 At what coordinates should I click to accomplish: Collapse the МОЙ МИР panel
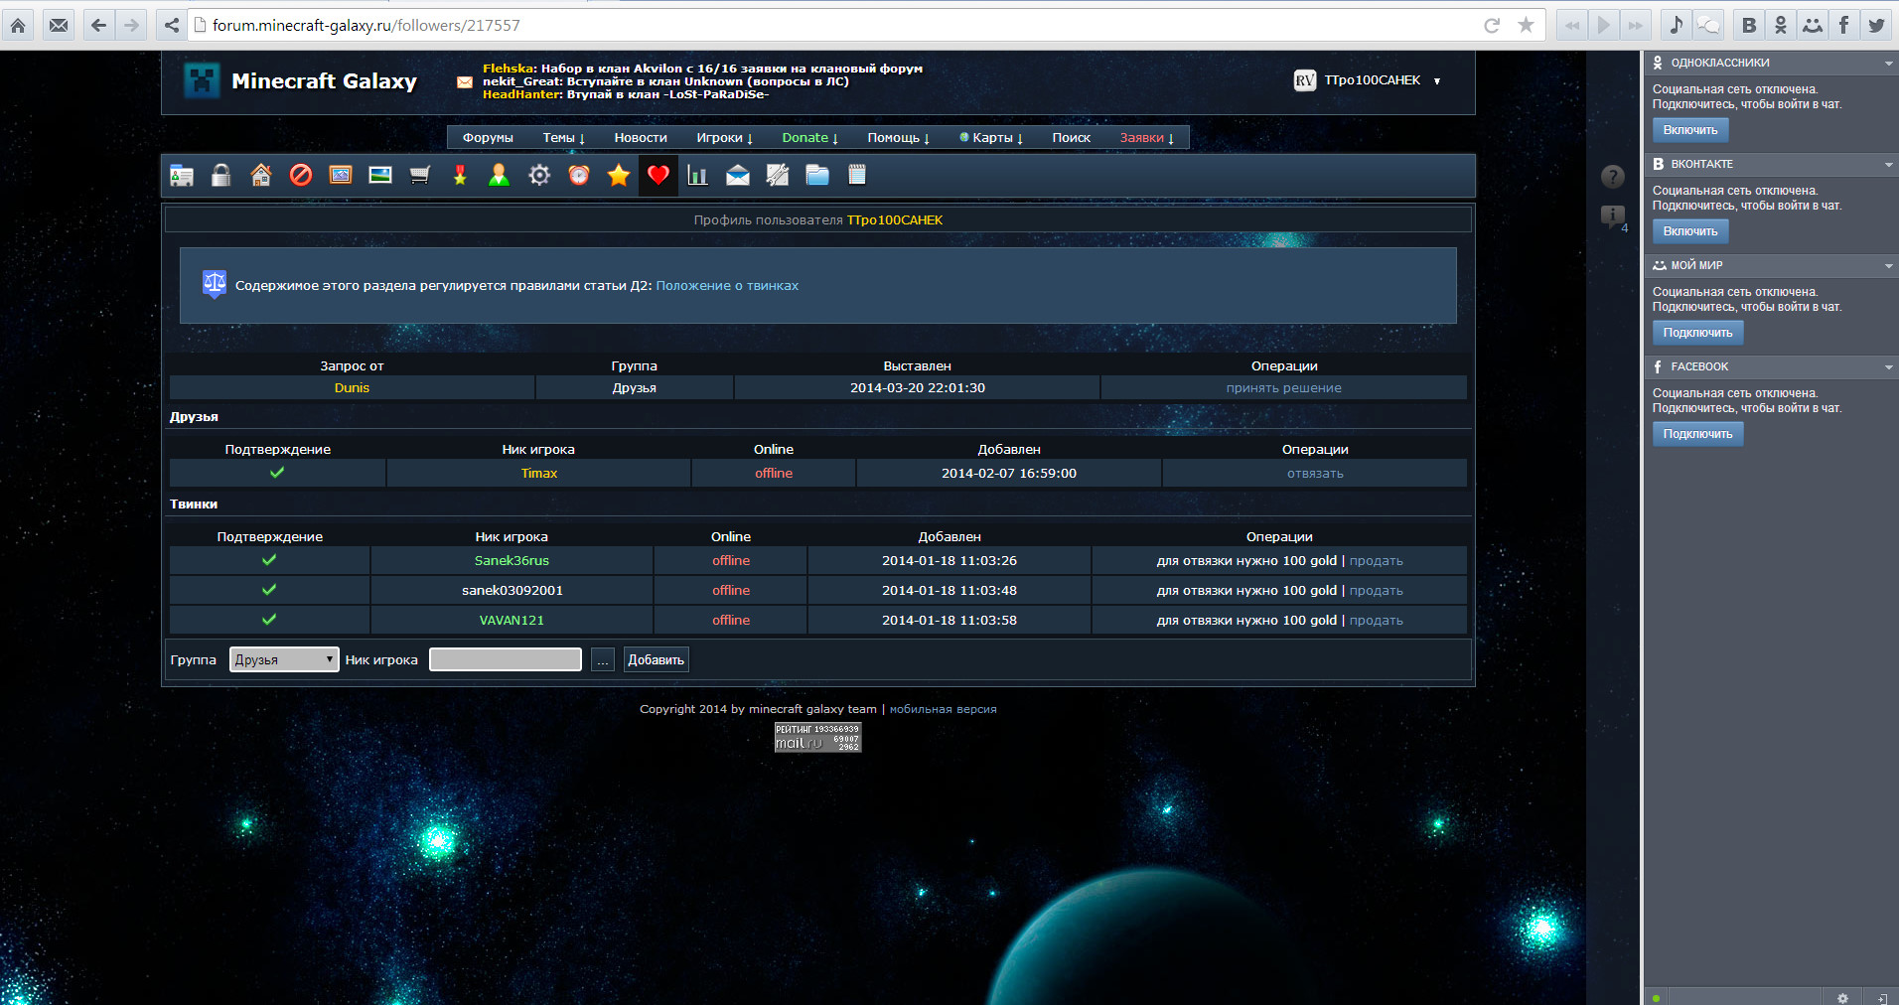(x=1888, y=265)
